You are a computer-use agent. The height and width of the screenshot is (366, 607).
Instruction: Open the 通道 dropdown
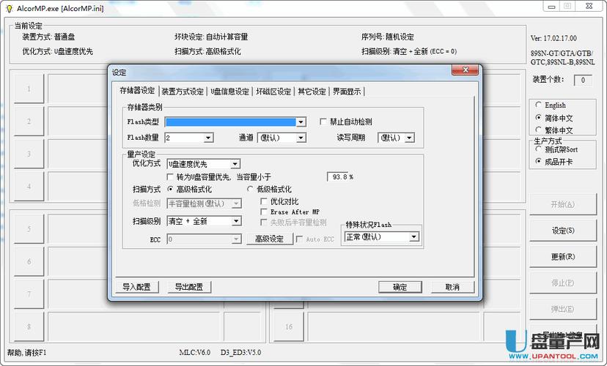(301, 138)
